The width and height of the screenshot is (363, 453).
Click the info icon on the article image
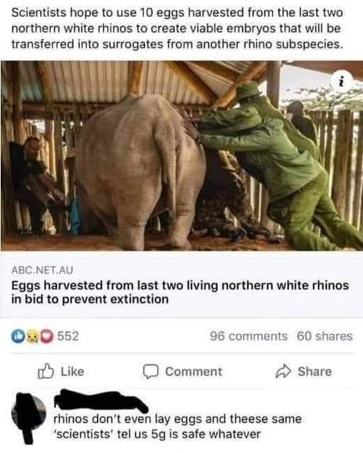tap(342, 81)
